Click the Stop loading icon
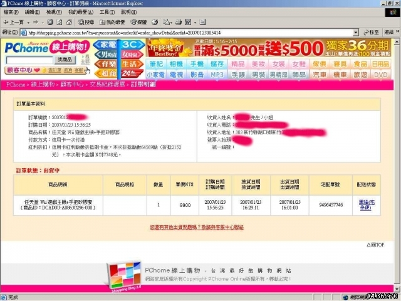This screenshot has height=301, width=401. coord(50,23)
